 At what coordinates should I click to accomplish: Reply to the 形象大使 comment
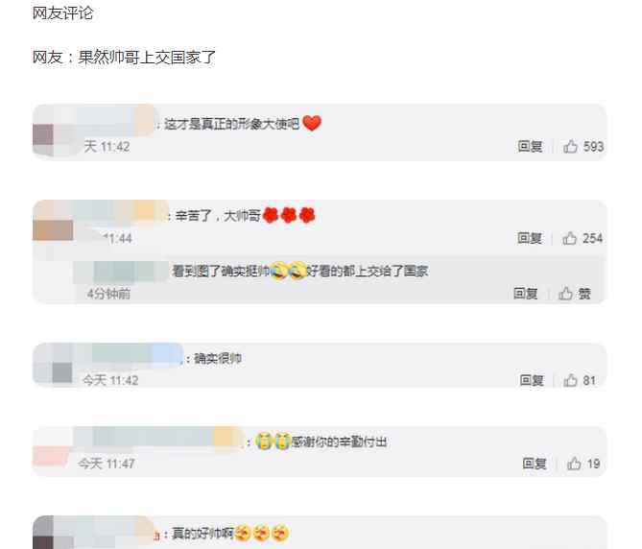(x=531, y=146)
